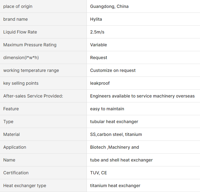Click the 'Maximum Pressure Rating' label
200x192 pixels.
[x=30, y=45]
